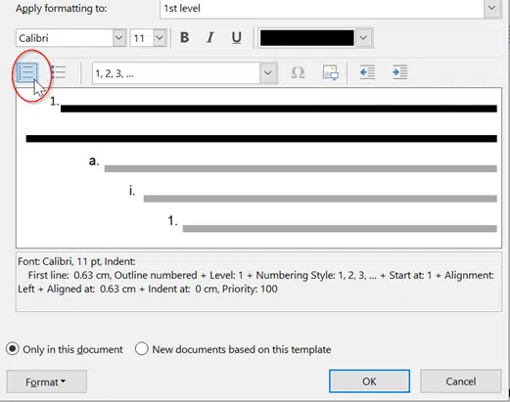Toggle Bold formatting
Screen dimensions: 510x402
point(185,38)
